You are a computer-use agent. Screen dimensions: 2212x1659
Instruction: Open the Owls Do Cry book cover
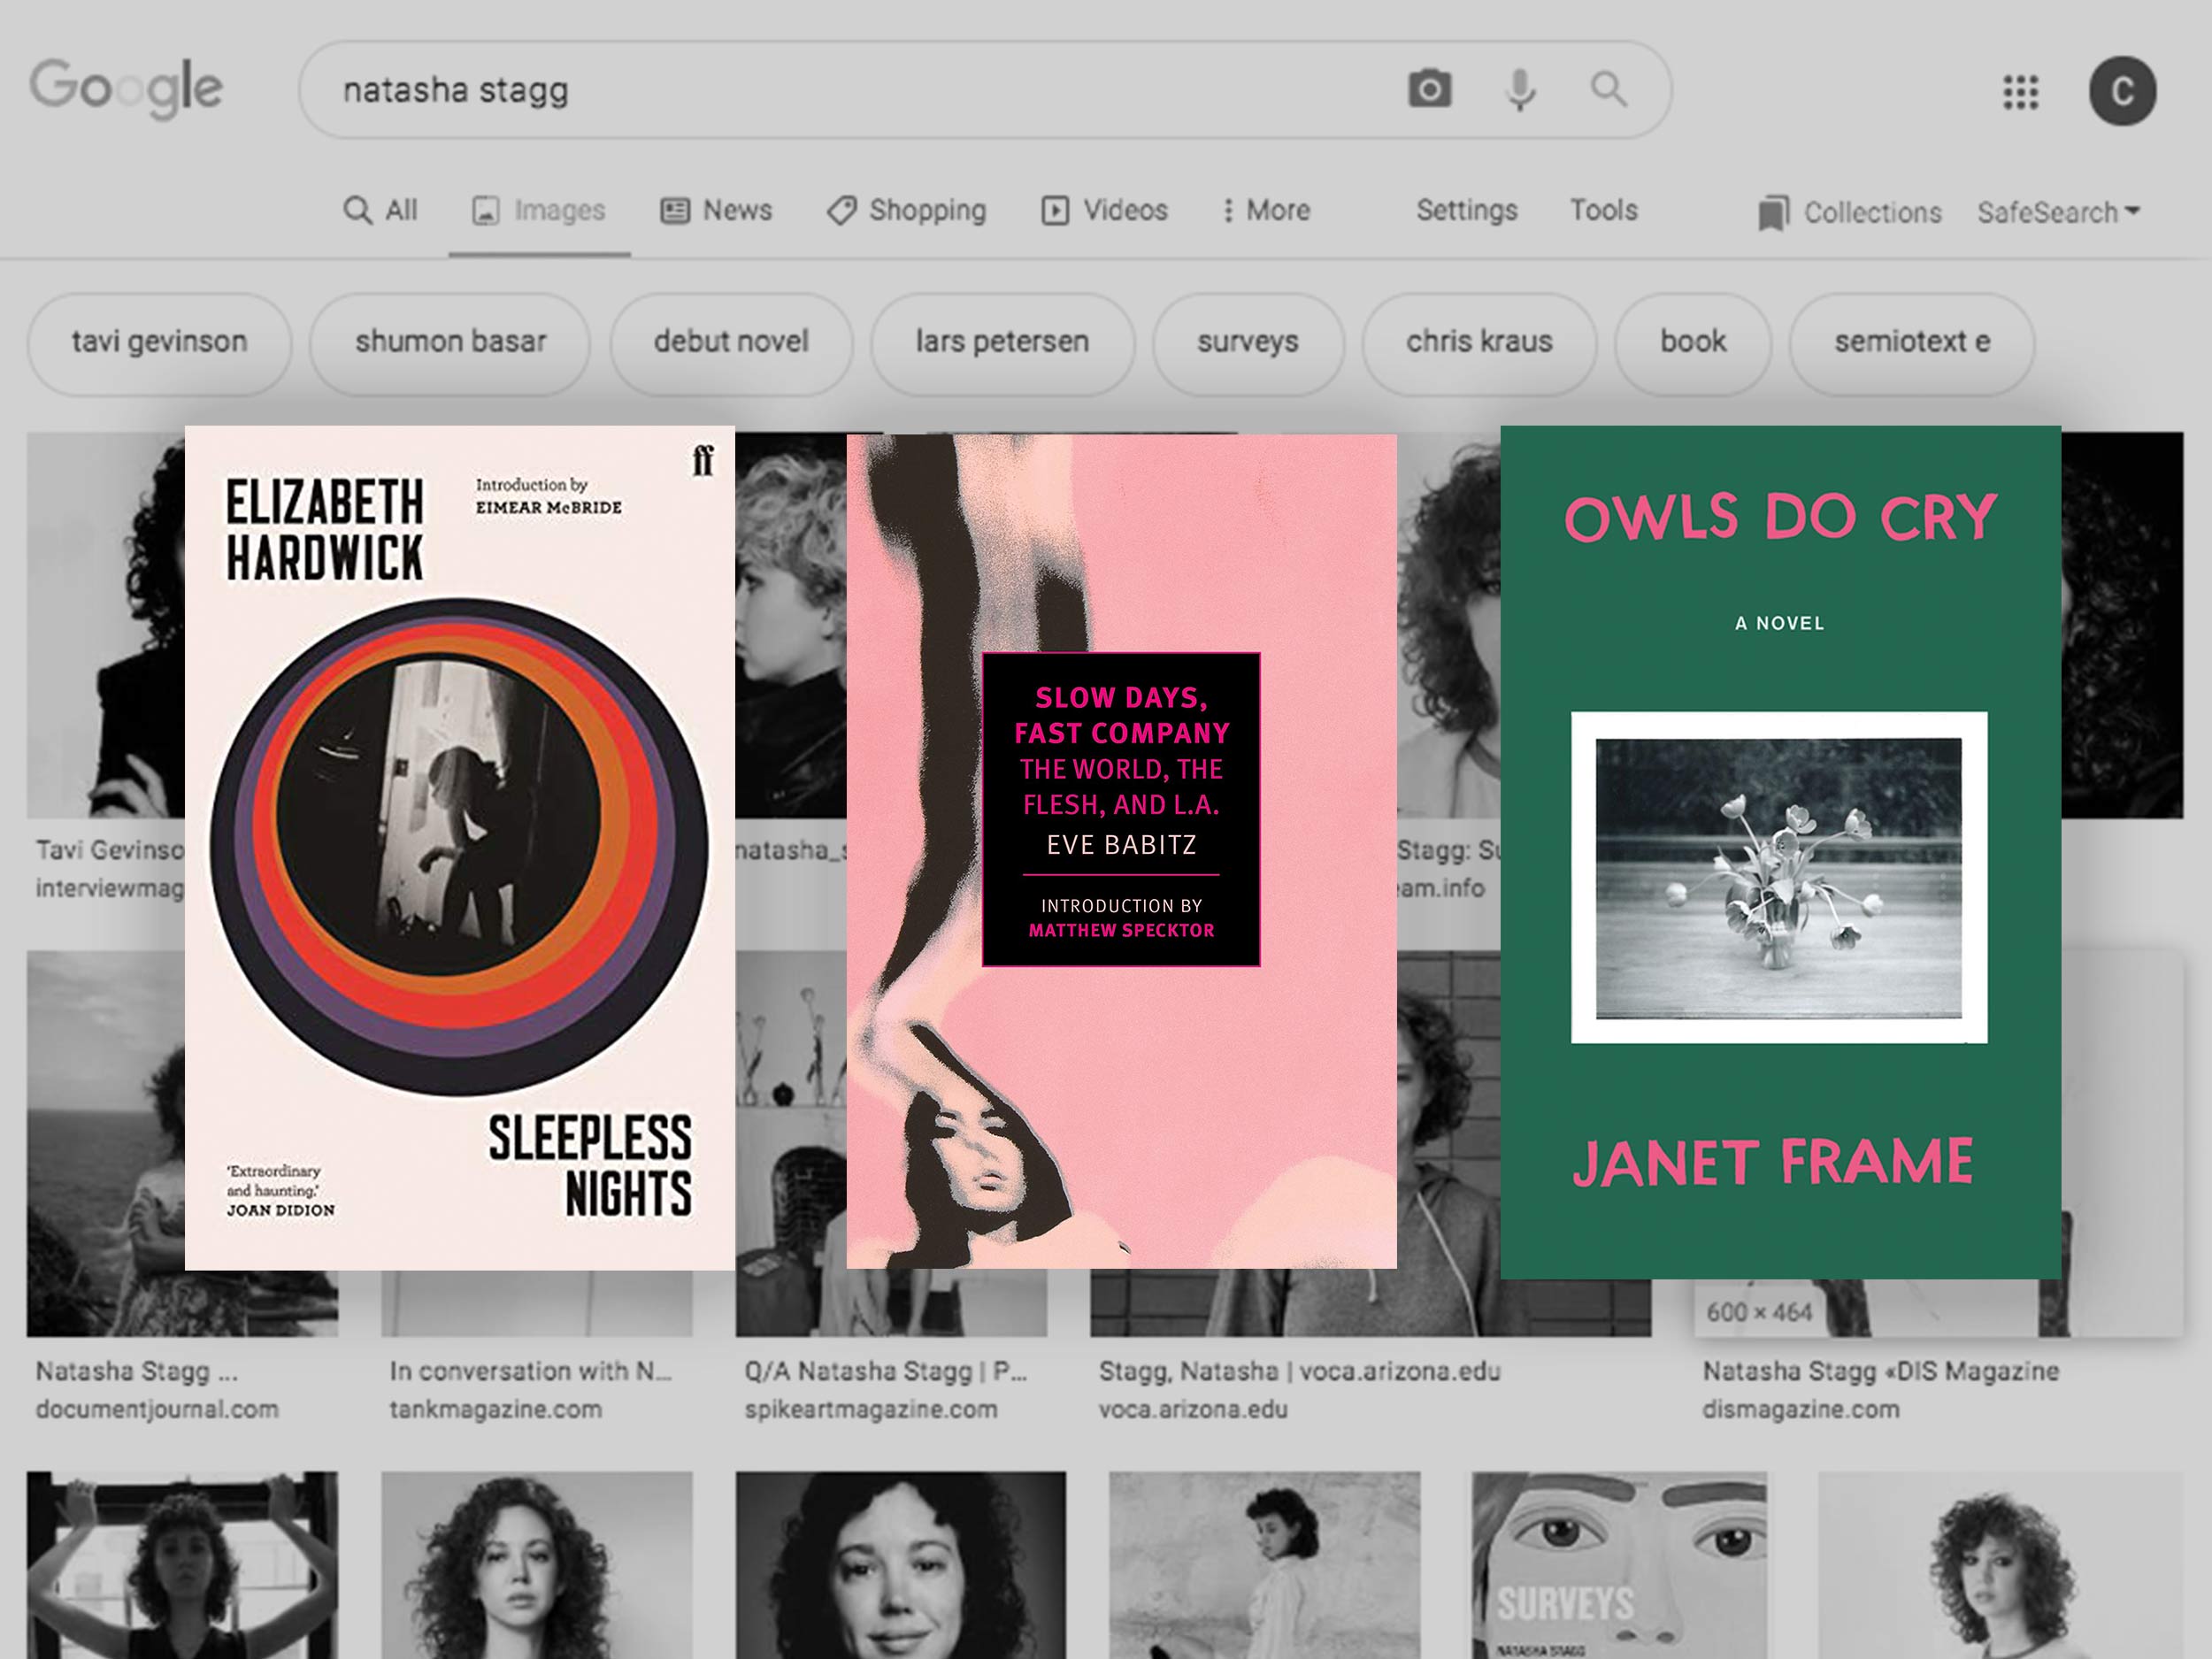coord(1780,852)
